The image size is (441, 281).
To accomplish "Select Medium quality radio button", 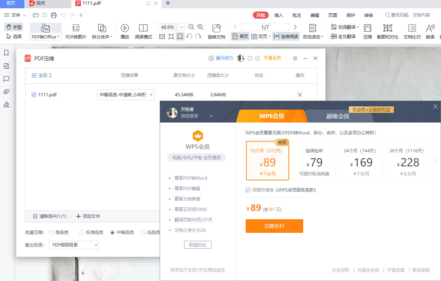I will pyautogui.click(x=113, y=232).
